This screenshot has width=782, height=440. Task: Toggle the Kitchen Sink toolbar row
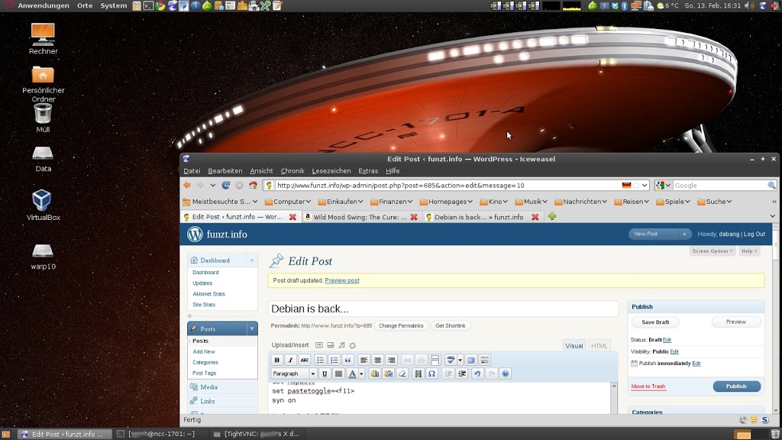tap(485, 360)
